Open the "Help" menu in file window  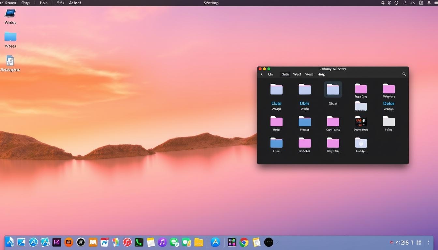(x=321, y=74)
